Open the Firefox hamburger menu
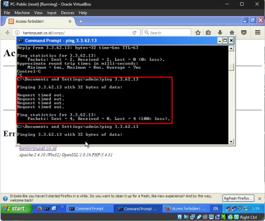The image size is (265, 221). tap(258, 32)
